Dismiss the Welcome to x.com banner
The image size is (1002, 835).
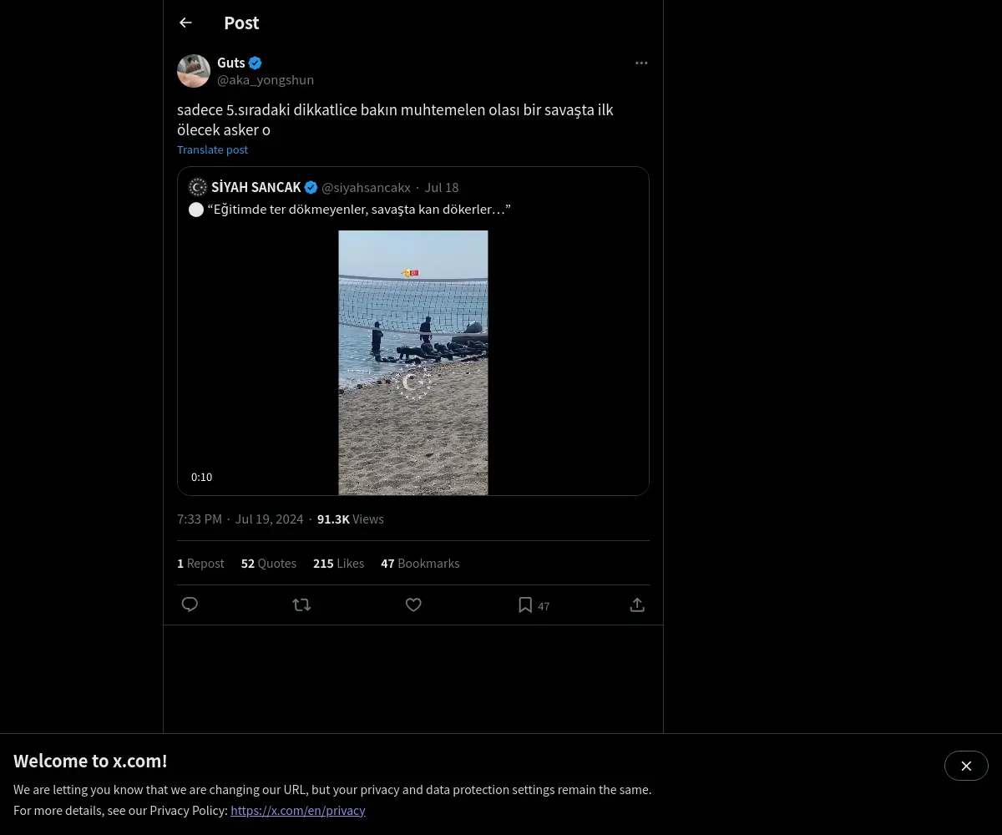pyautogui.click(x=966, y=766)
